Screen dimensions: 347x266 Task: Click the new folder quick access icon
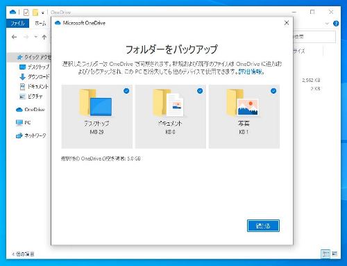tap(35, 12)
